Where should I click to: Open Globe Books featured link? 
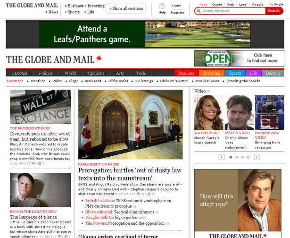point(118,81)
